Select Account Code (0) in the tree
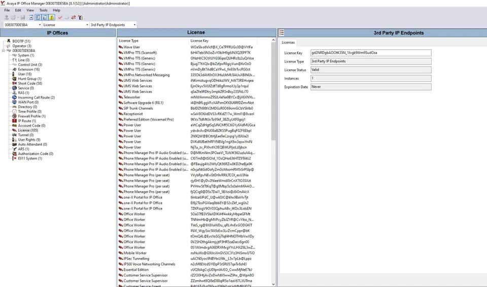Image resolution: width=487 pixels, height=287 pixels. [x=31, y=125]
